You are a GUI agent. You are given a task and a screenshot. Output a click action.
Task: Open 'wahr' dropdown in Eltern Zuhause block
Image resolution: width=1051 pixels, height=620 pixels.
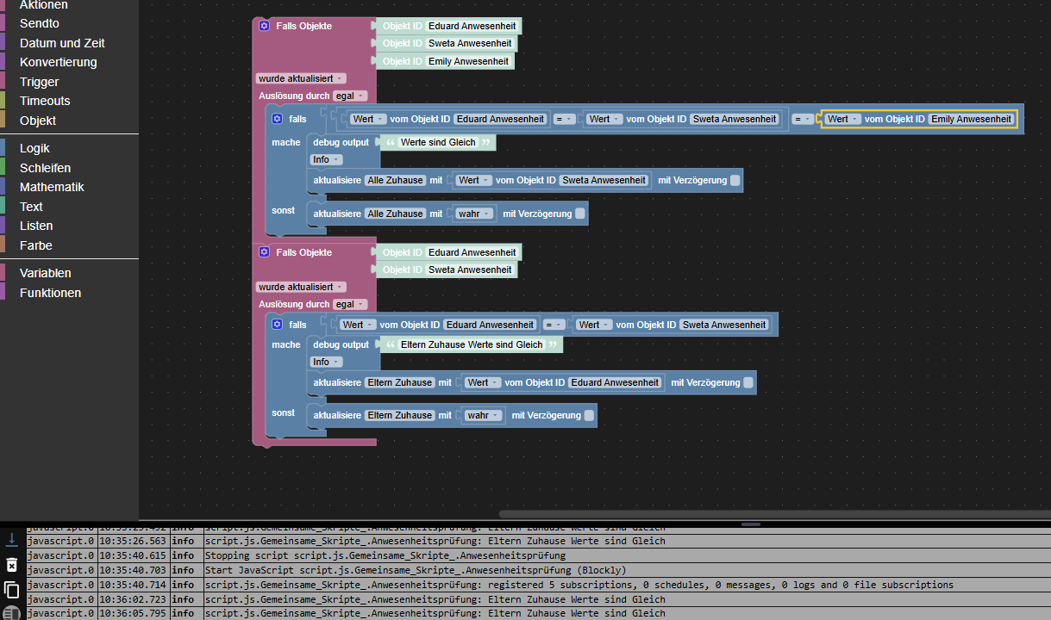(x=484, y=415)
